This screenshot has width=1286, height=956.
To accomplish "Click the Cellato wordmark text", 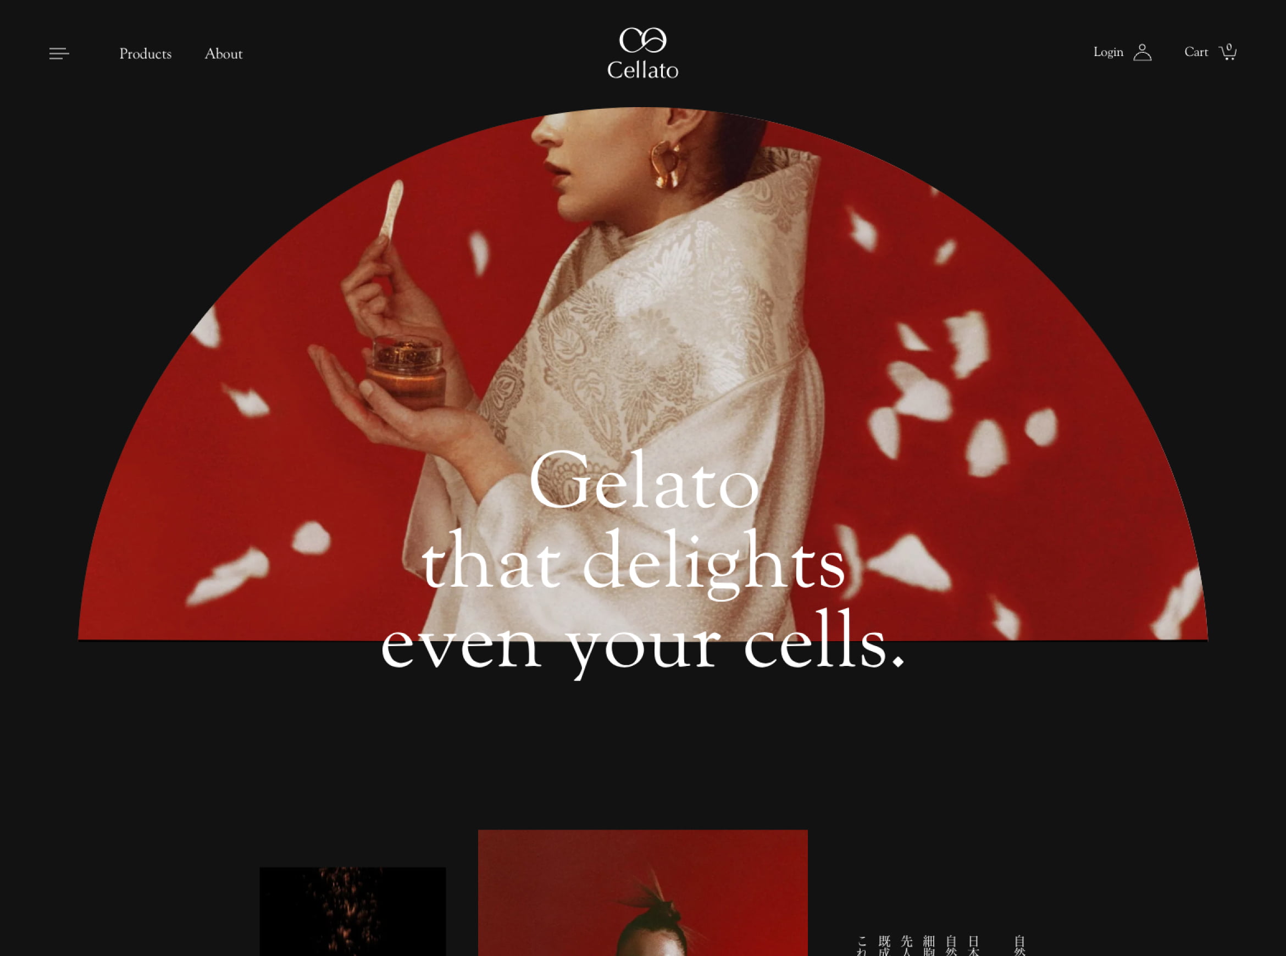I will 642,70.
